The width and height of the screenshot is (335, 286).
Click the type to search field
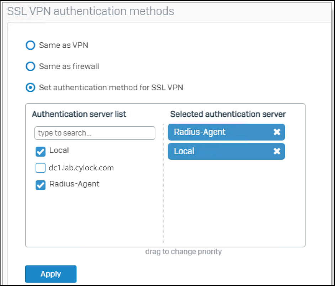pyautogui.click(x=95, y=133)
